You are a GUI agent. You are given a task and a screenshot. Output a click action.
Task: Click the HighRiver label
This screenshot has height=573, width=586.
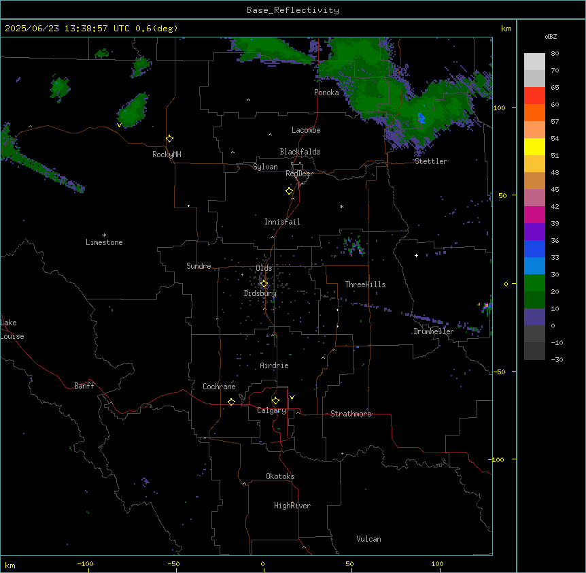pyautogui.click(x=292, y=506)
